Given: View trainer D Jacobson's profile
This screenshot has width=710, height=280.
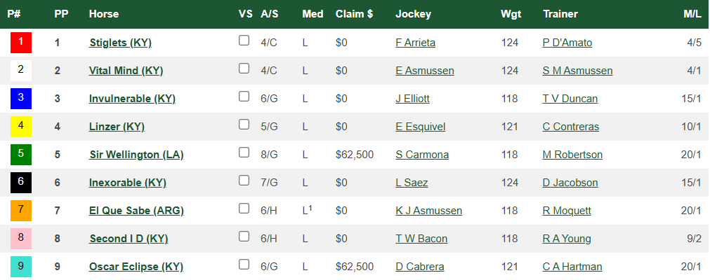Looking at the screenshot, I should (x=570, y=183).
